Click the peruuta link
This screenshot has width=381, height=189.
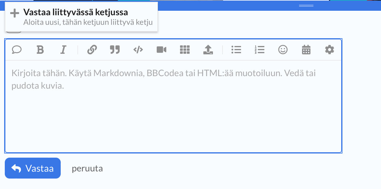pyautogui.click(x=87, y=168)
